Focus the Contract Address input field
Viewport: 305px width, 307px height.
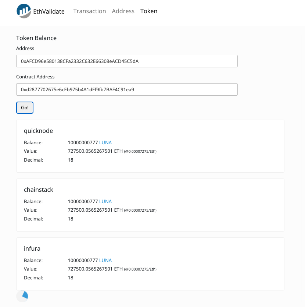pos(127,89)
